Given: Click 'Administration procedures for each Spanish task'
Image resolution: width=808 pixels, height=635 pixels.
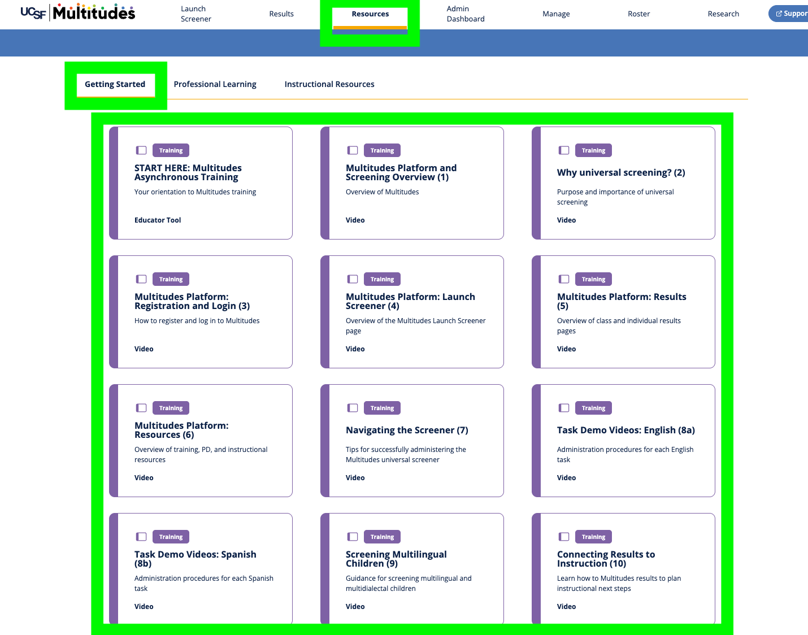Looking at the screenshot, I should coord(203,584).
